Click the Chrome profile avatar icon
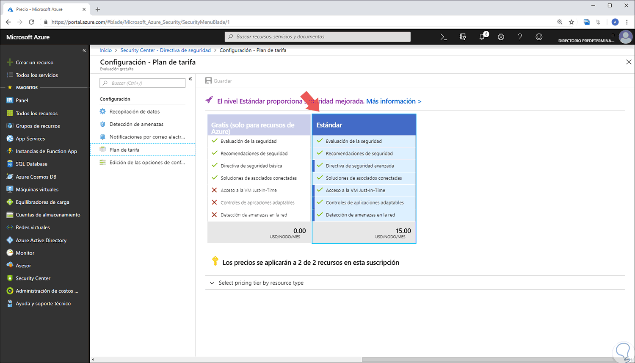Viewport: 635px width, 363px height. (x=615, y=22)
